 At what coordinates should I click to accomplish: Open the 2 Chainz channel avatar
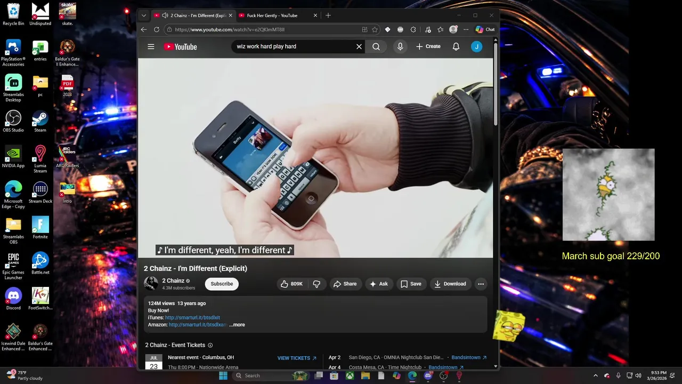[151, 284]
